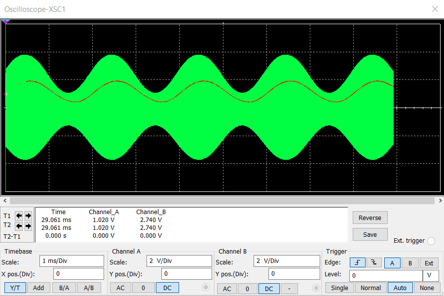Toggle Channel B terminal indicator
This screenshot has width=444, height=296.
316,288
